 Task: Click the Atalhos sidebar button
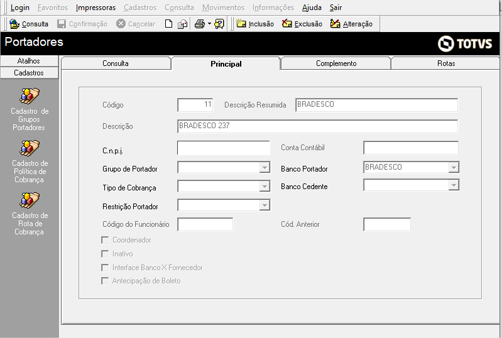29,61
